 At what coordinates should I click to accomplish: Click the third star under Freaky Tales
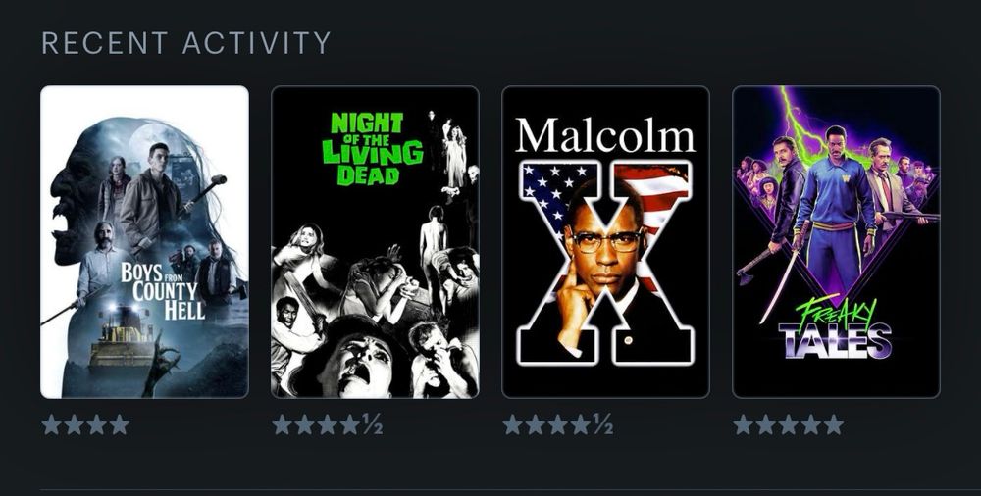(x=789, y=425)
